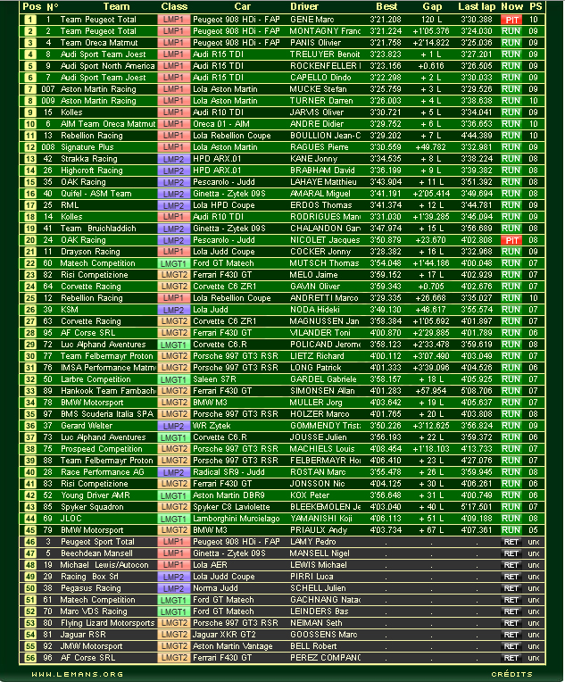Select team Signature Plus
This screenshot has height=682, width=565.
click(87, 147)
